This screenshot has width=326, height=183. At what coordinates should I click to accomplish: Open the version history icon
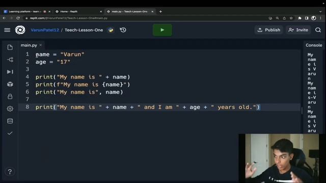[123, 30]
